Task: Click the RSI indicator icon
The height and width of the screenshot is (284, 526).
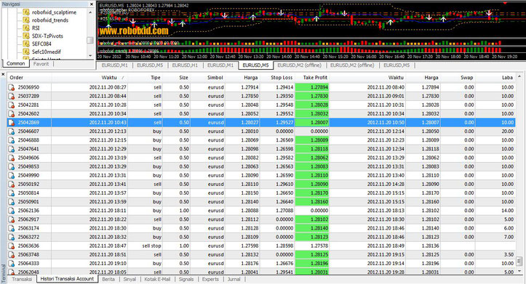Action: click(26, 28)
